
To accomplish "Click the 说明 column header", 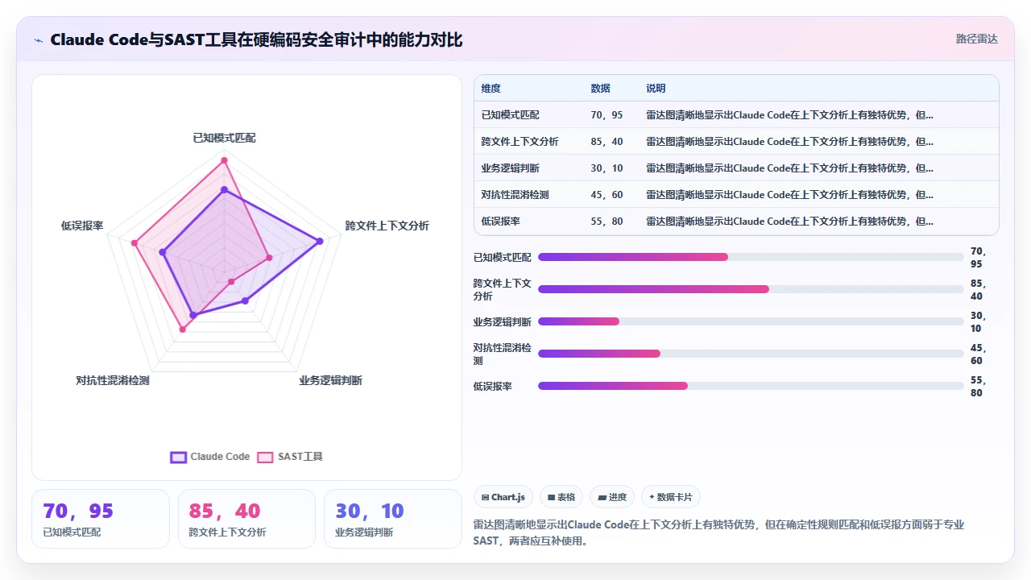I will point(656,89).
